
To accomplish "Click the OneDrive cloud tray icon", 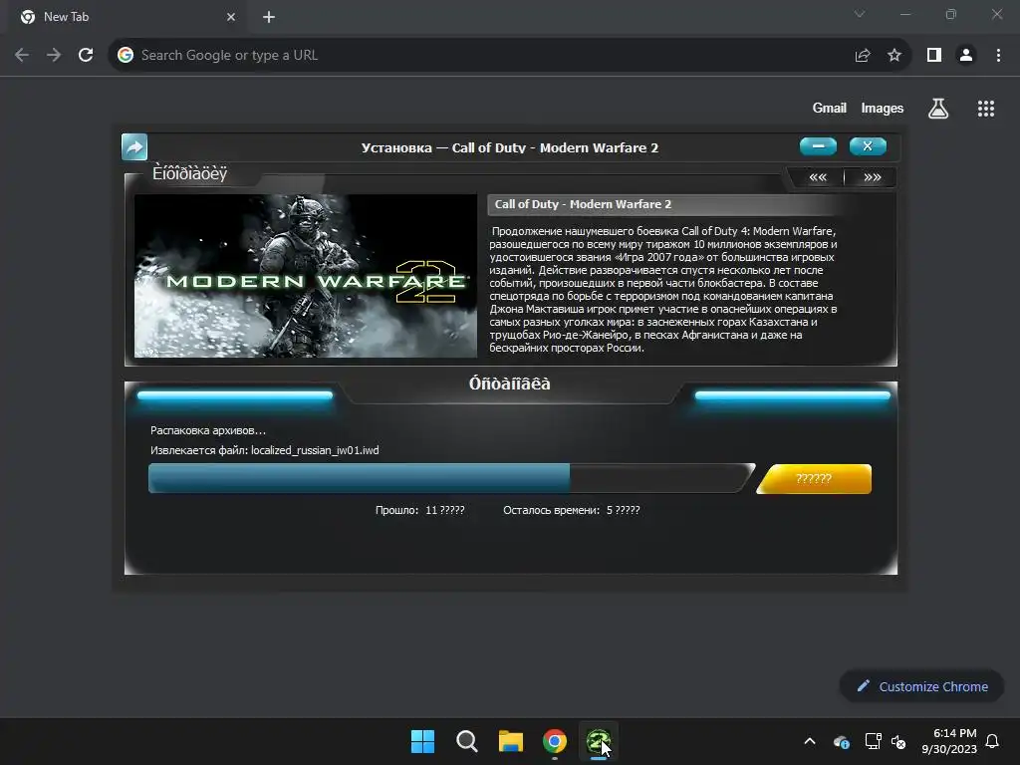I will click(841, 741).
